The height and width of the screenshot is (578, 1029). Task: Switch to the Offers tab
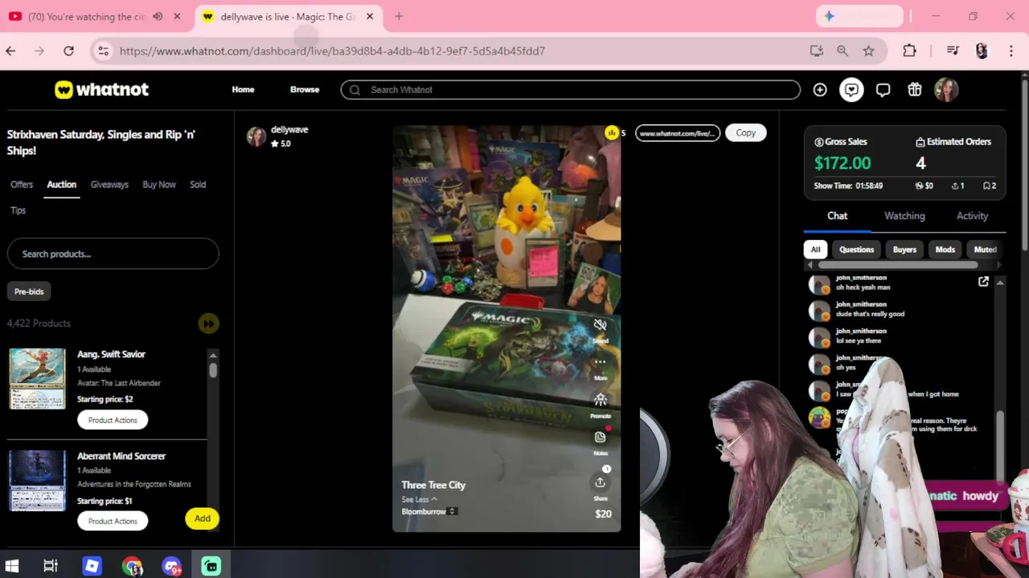click(x=22, y=185)
